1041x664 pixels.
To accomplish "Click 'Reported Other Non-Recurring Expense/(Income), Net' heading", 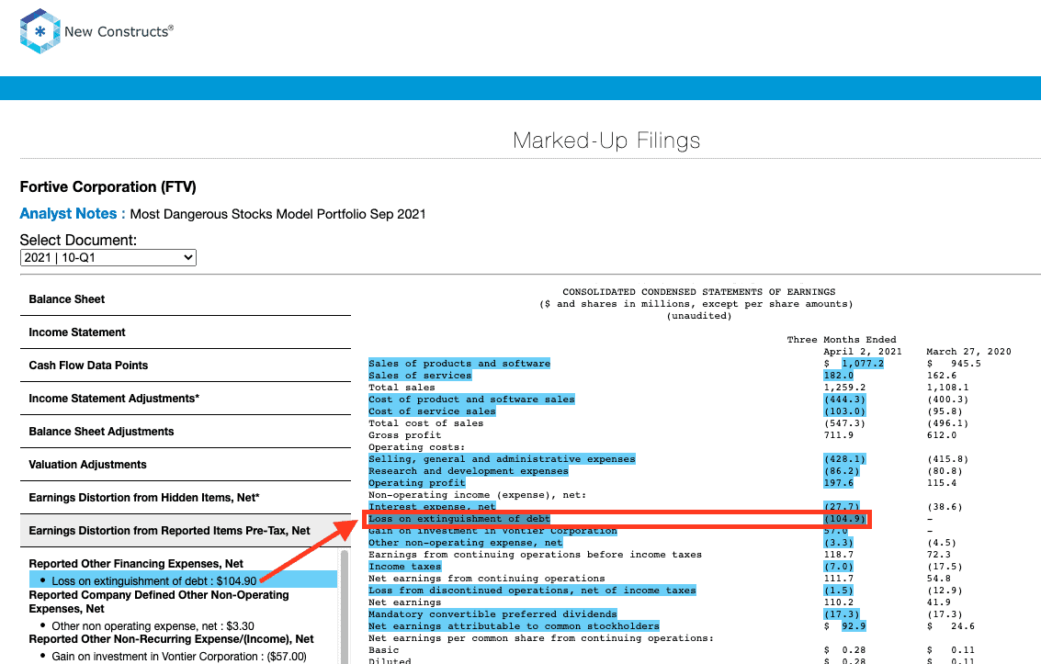I will coord(171,639).
